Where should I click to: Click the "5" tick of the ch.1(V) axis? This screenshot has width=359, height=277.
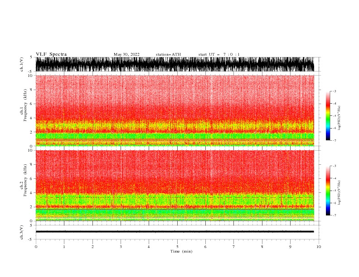coord(31,57)
